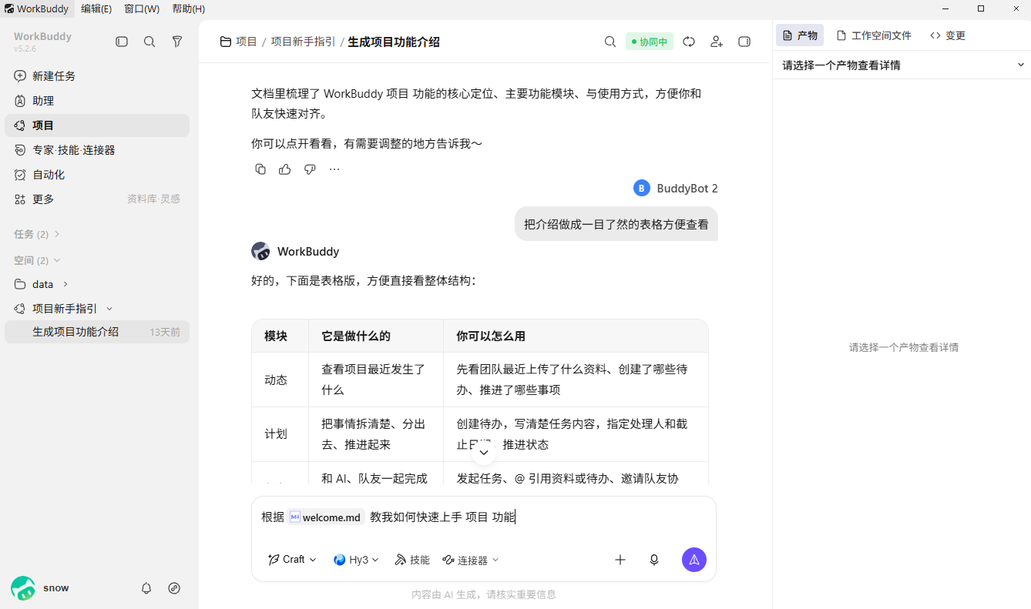Select 项目 in the sidebar
The height and width of the screenshot is (609, 1031).
pyautogui.click(x=97, y=125)
